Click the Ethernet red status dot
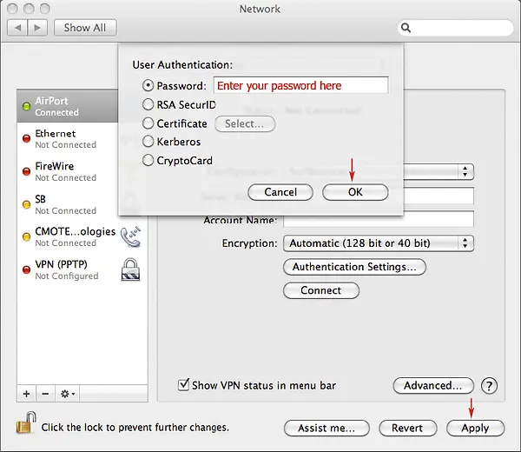 tap(26, 138)
